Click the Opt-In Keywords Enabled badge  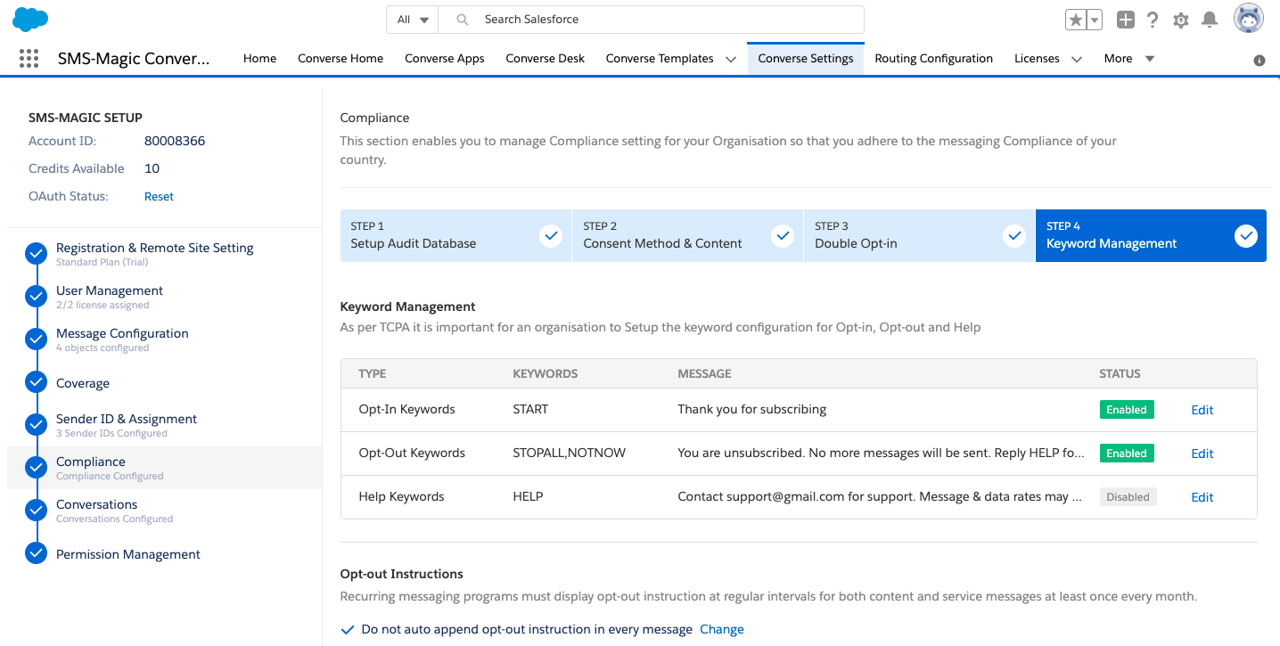tap(1127, 410)
